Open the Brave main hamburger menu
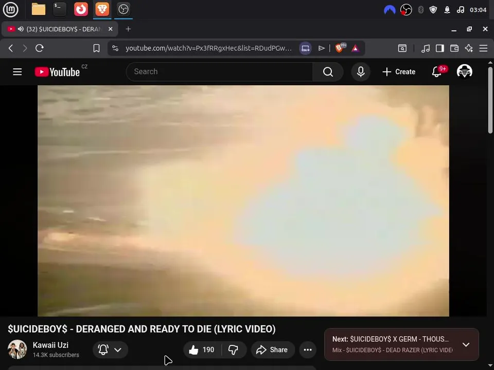 coord(483,48)
